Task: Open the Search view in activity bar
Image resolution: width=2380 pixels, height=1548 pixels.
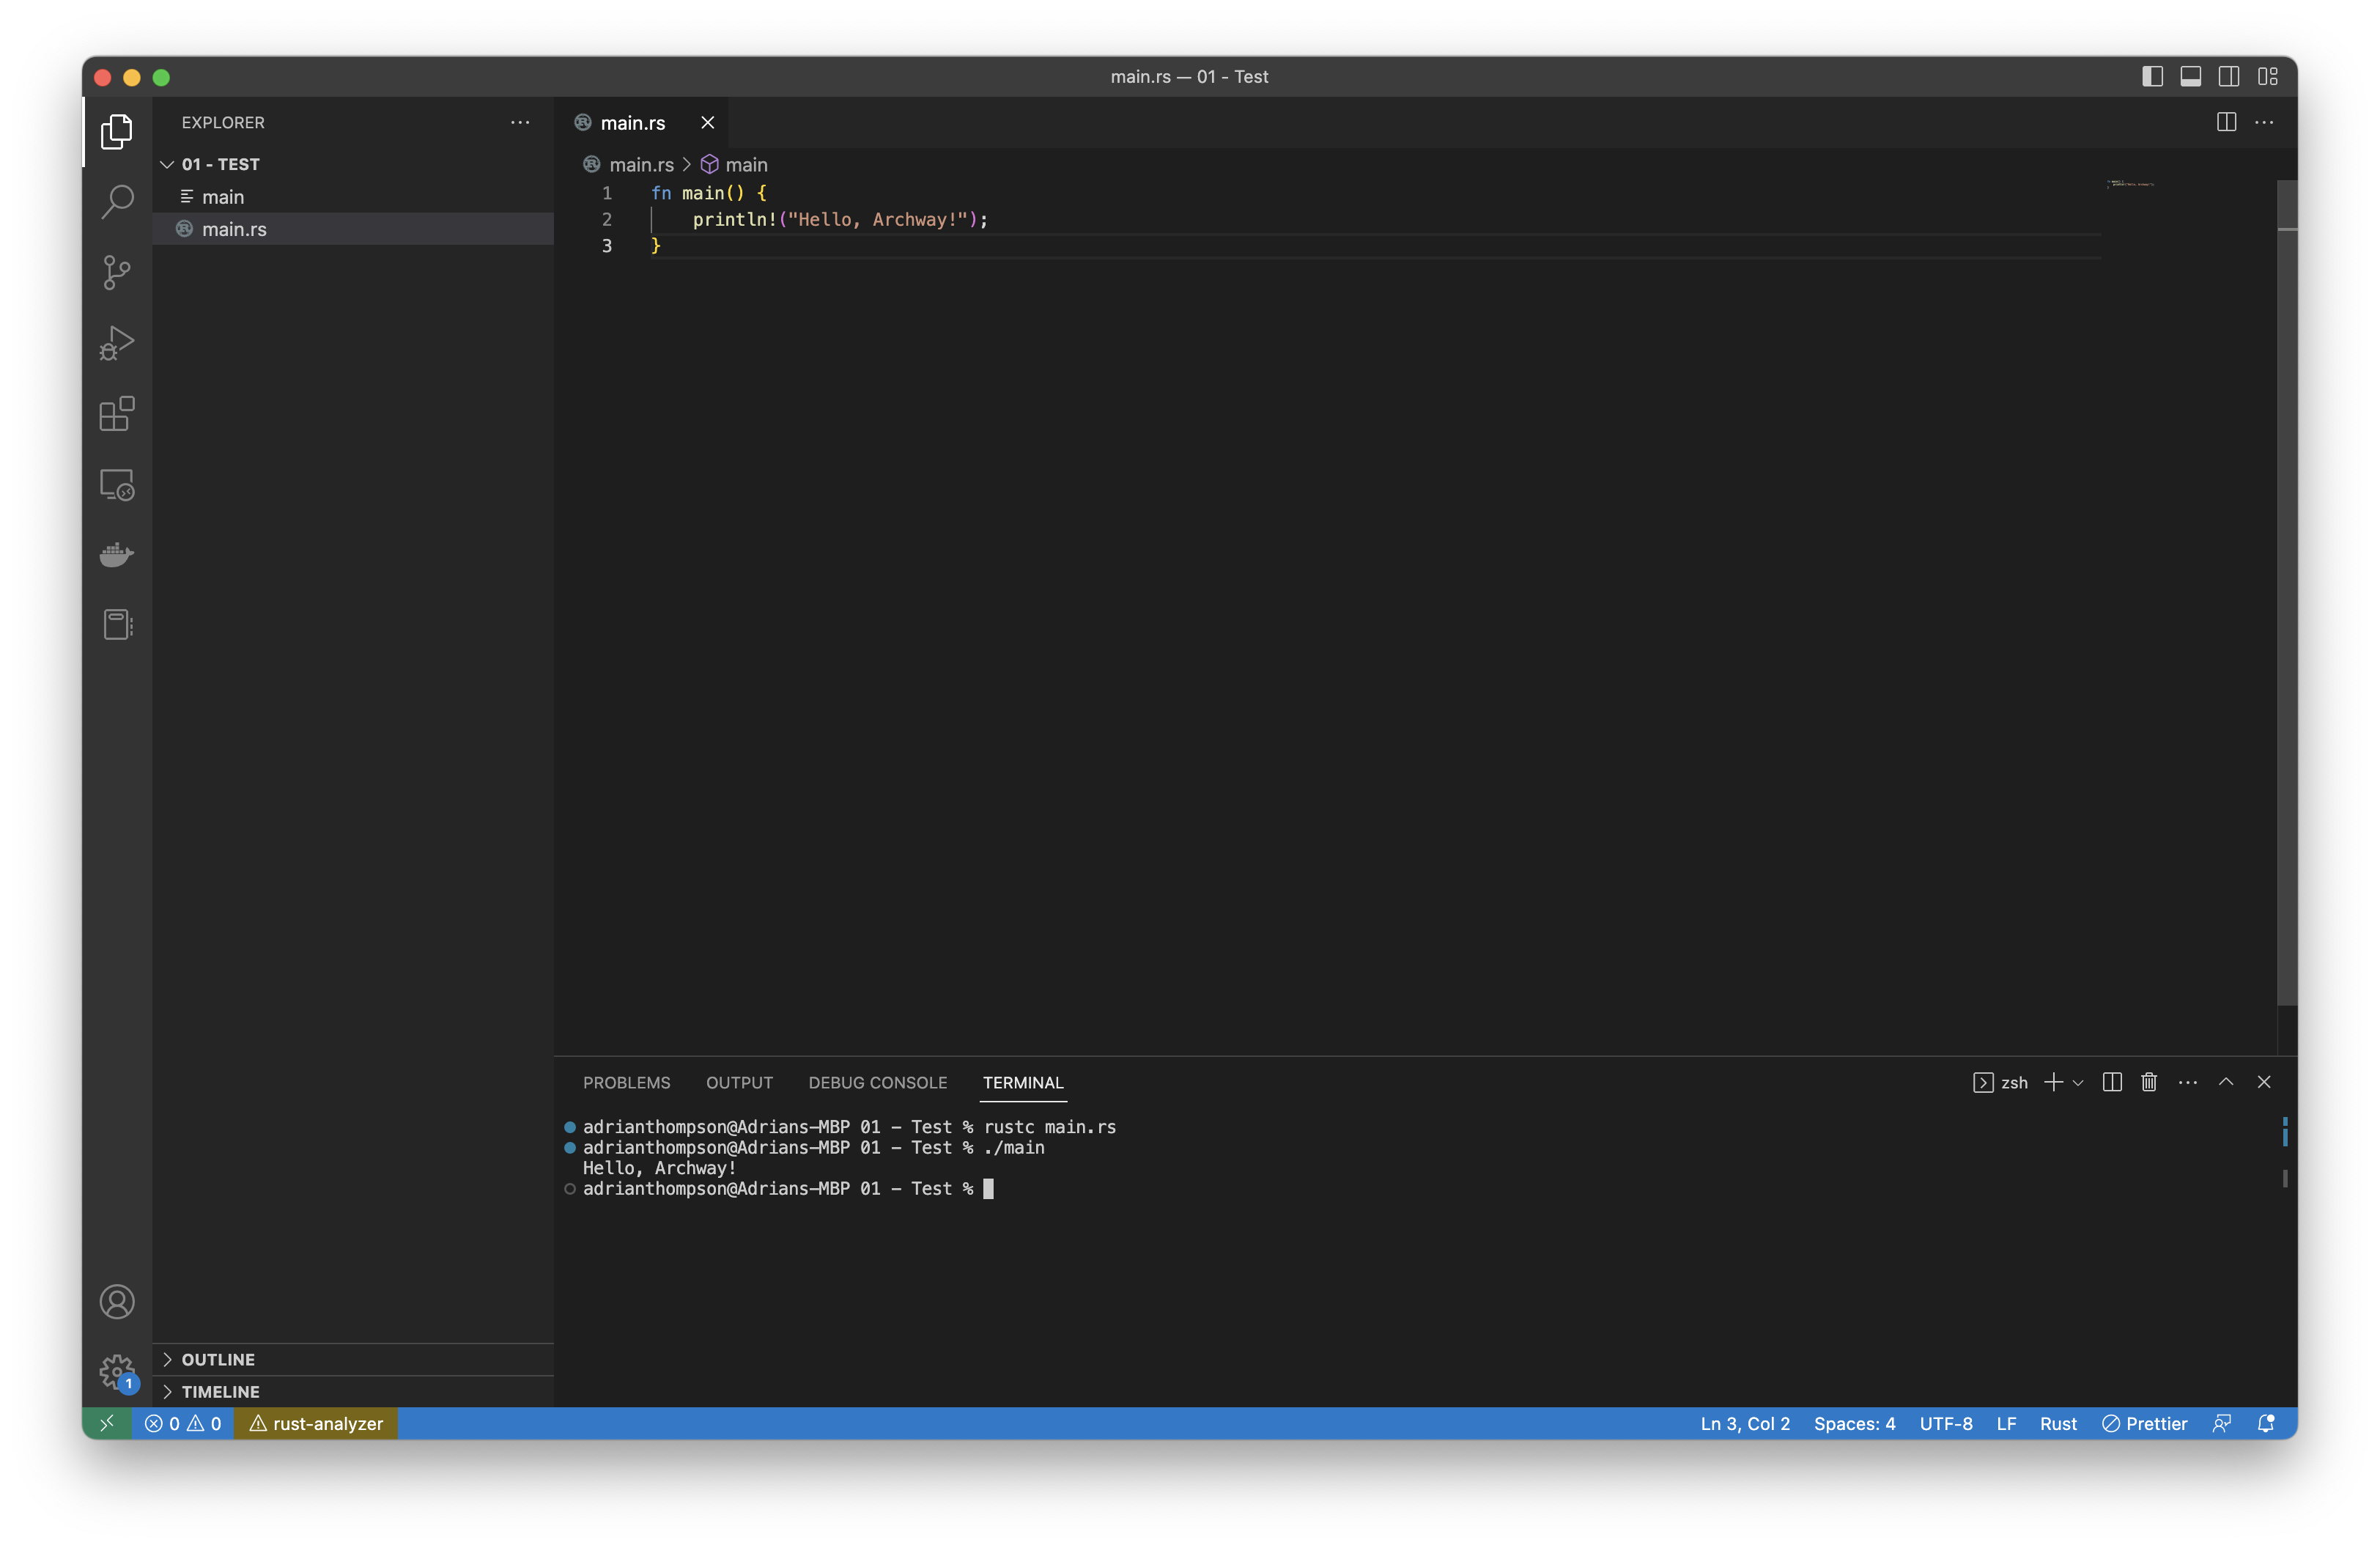Action: [x=117, y=201]
